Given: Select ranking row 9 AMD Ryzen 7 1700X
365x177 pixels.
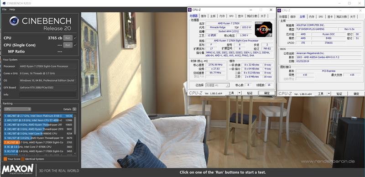Looking at the screenshot, I should click(38, 151).
